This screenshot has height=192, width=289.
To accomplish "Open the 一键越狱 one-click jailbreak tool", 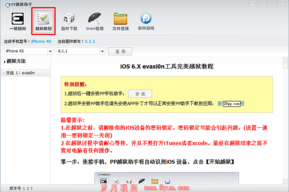I will pos(18,21).
